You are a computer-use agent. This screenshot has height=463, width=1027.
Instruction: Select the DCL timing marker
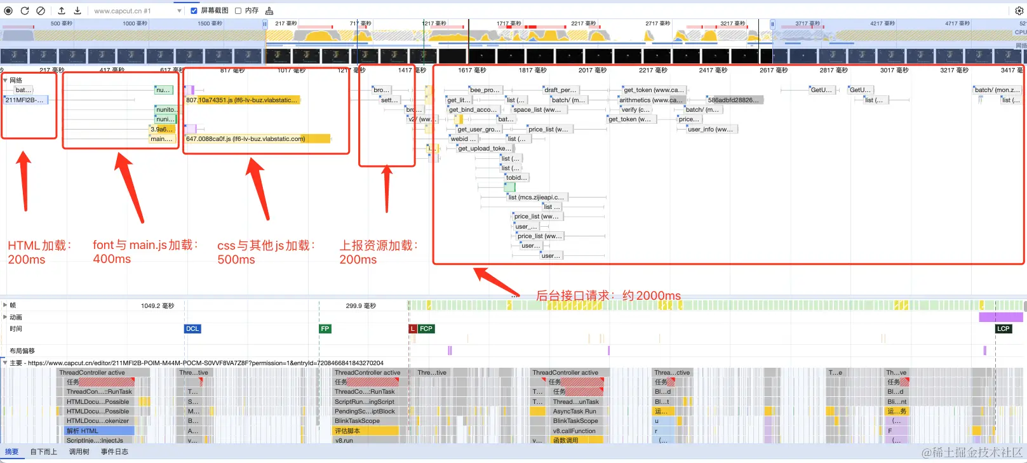(192, 329)
